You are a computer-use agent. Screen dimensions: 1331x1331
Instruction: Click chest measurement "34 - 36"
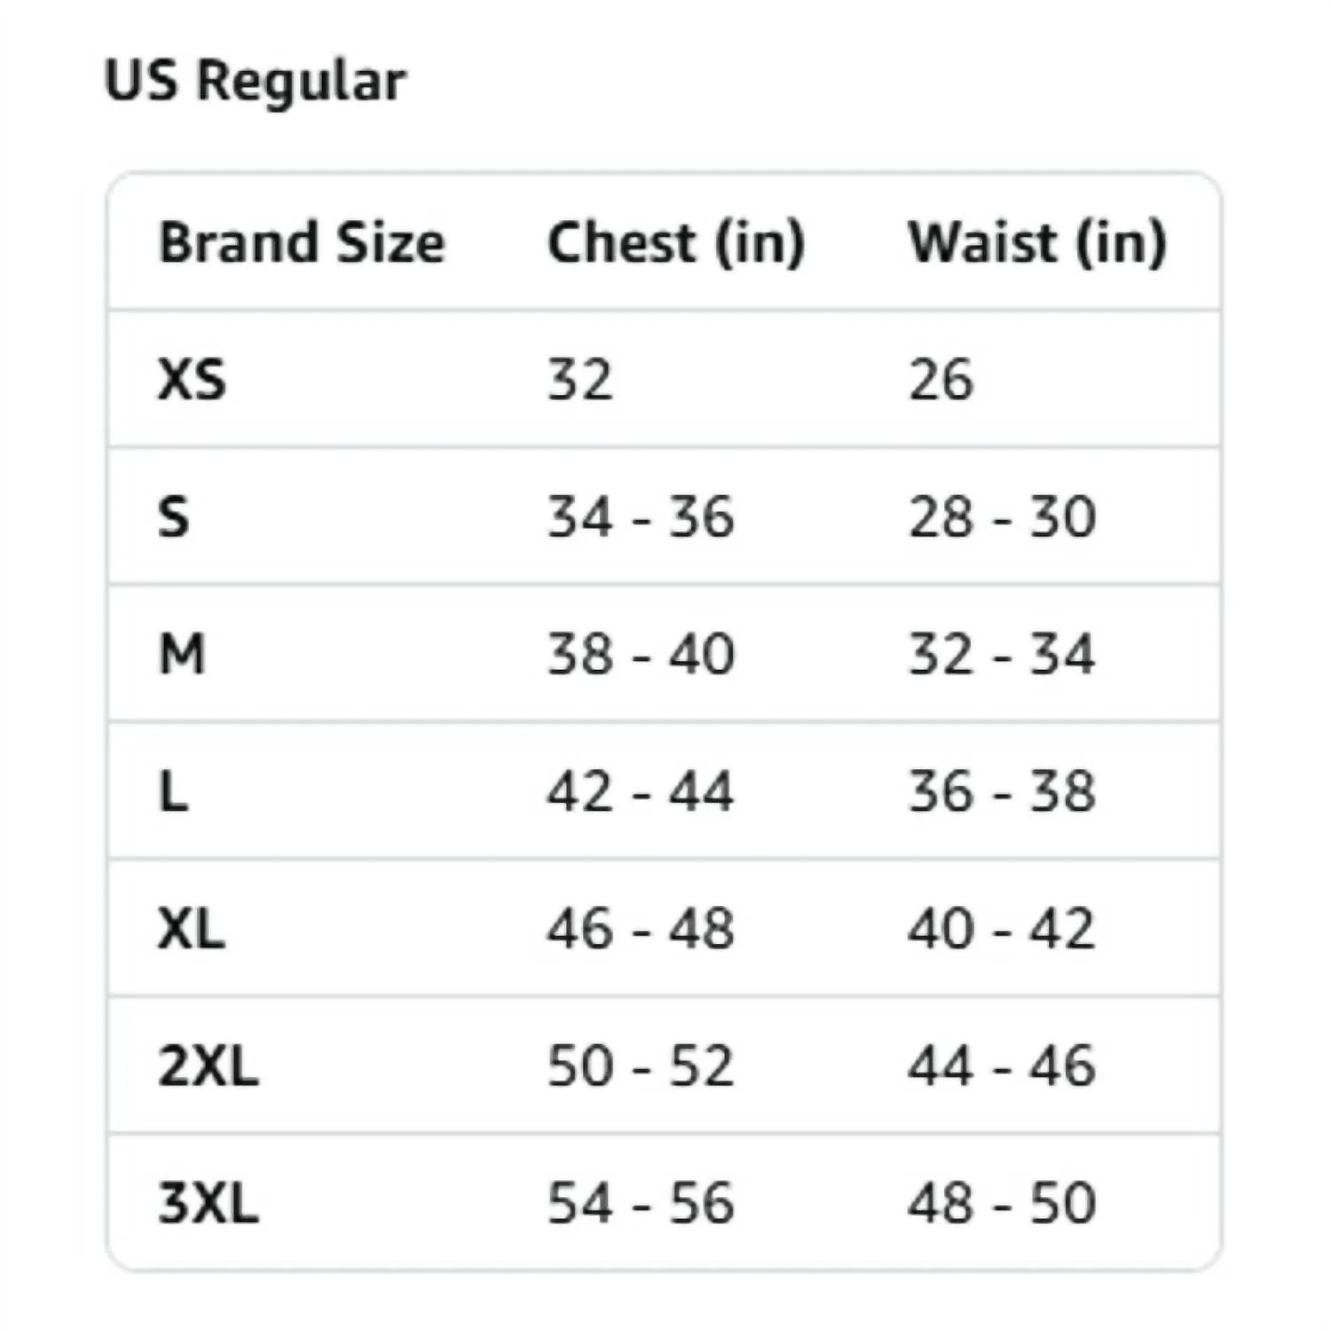[x=641, y=516]
